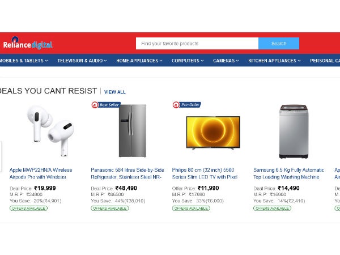Click the Search button
Viewport: 340px width, 255px height.
[278, 44]
